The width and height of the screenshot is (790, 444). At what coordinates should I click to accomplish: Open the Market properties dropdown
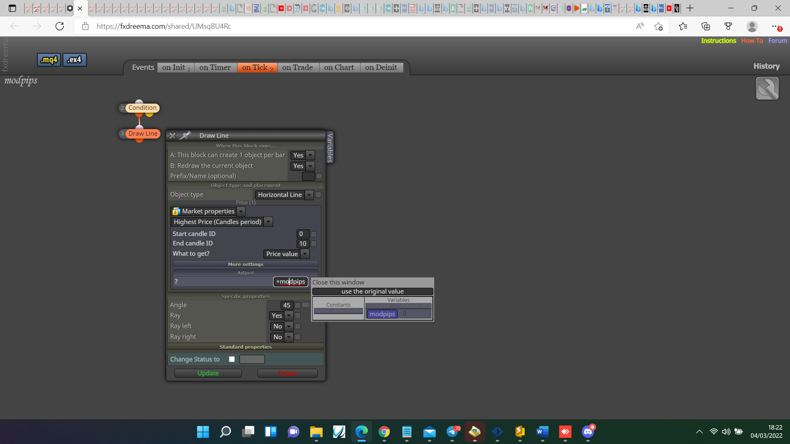(x=208, y=211)
